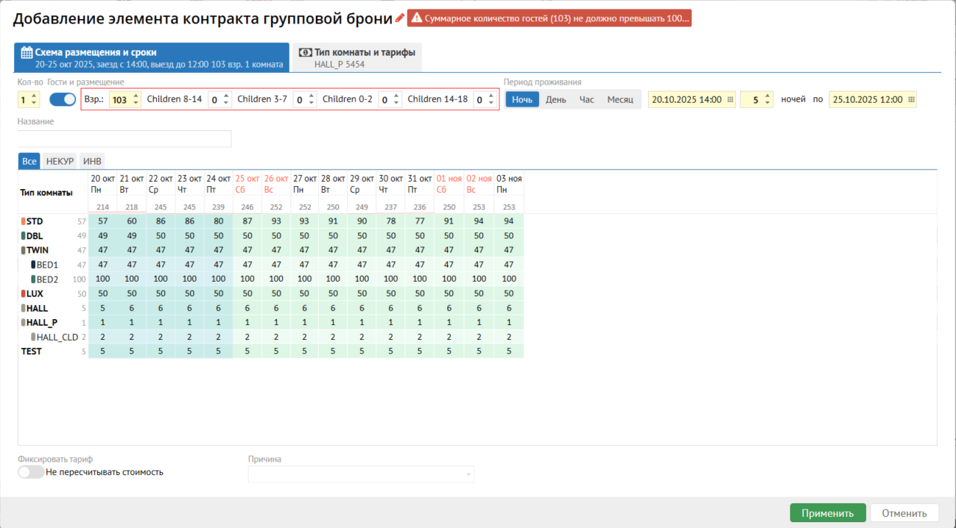The image size is (956, 528).
Task: Click the 25 окт Сб column header
Action: [247, 184]
